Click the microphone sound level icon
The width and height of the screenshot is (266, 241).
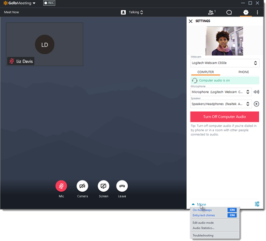tap(256, 92)
